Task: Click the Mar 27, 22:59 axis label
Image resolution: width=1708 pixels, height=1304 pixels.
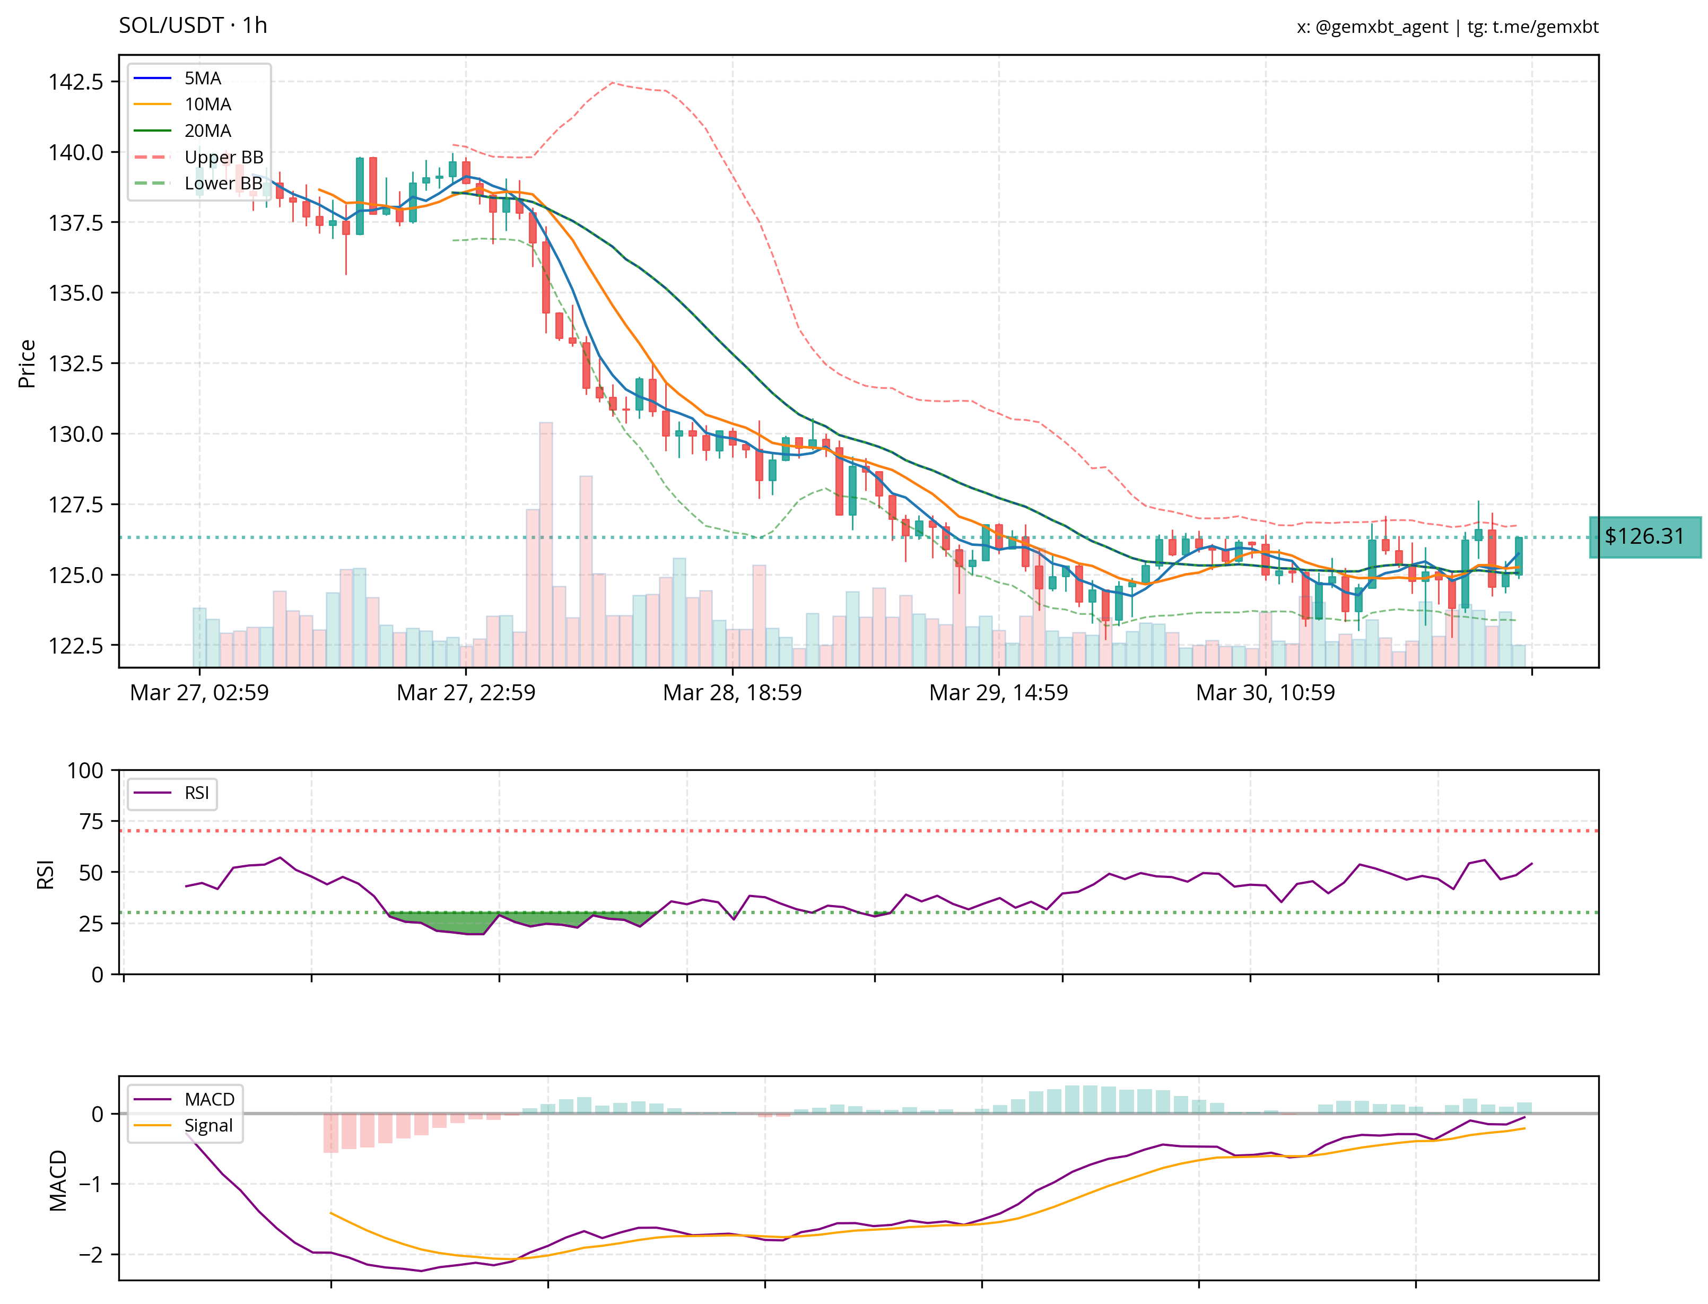Action: [466, 692]
